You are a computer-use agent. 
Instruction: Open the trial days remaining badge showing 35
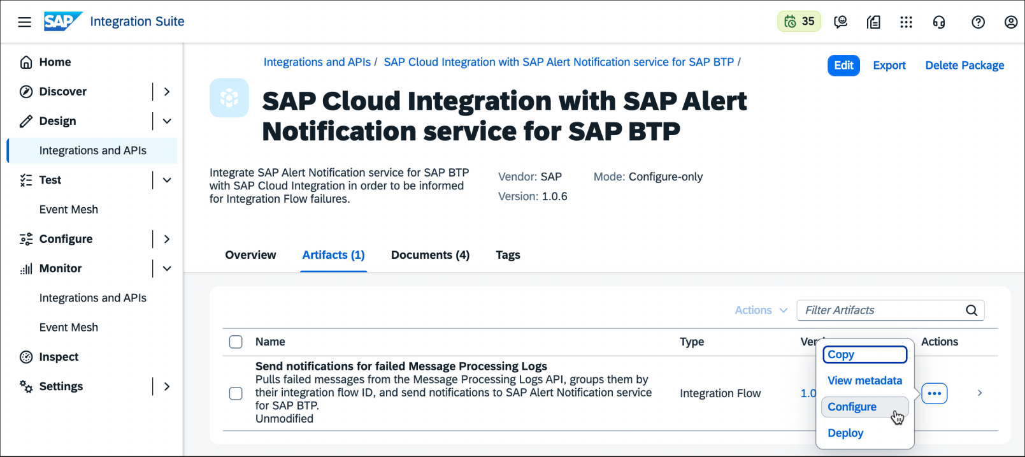pos(799,22)
